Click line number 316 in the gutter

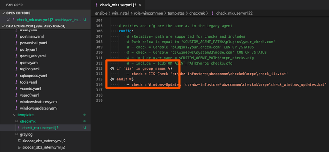[x=99, y=84]
